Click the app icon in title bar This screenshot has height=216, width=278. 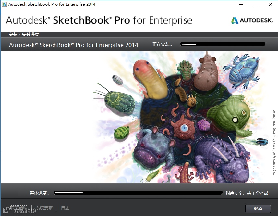tap(4, 4)
